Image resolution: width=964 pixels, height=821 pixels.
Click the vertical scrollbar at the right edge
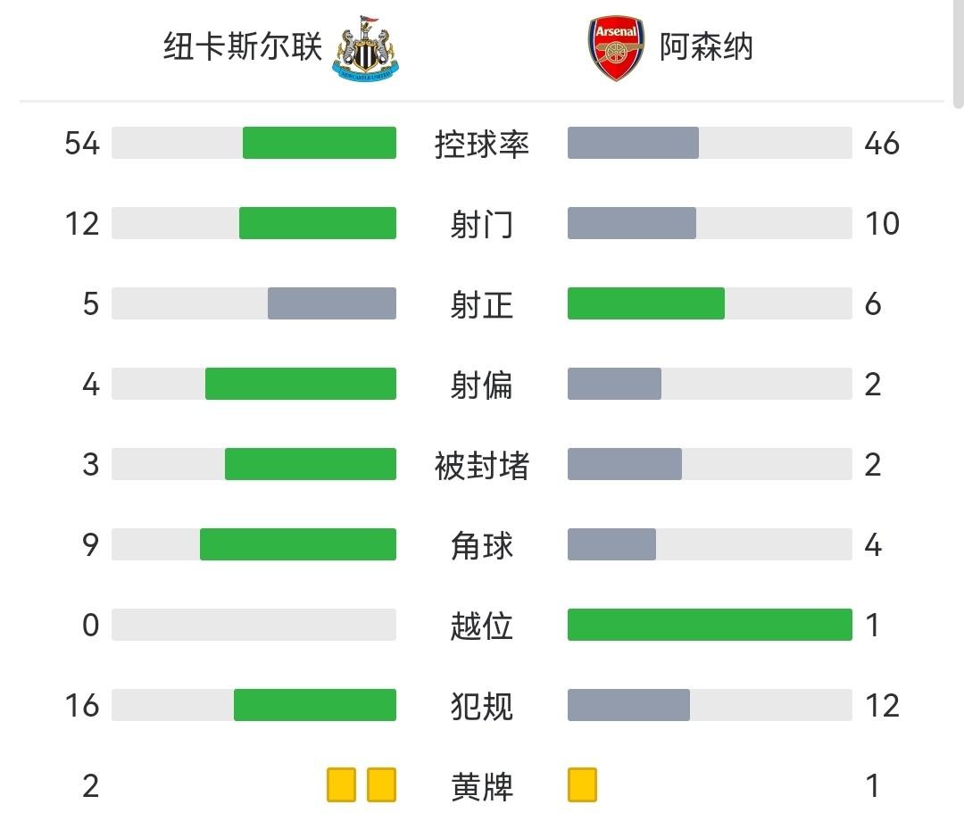click(958, 54)
